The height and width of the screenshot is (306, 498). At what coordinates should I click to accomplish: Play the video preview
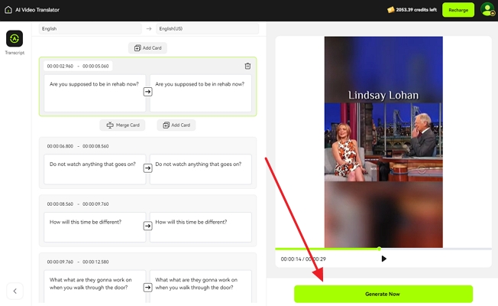(x=383, y=259)
